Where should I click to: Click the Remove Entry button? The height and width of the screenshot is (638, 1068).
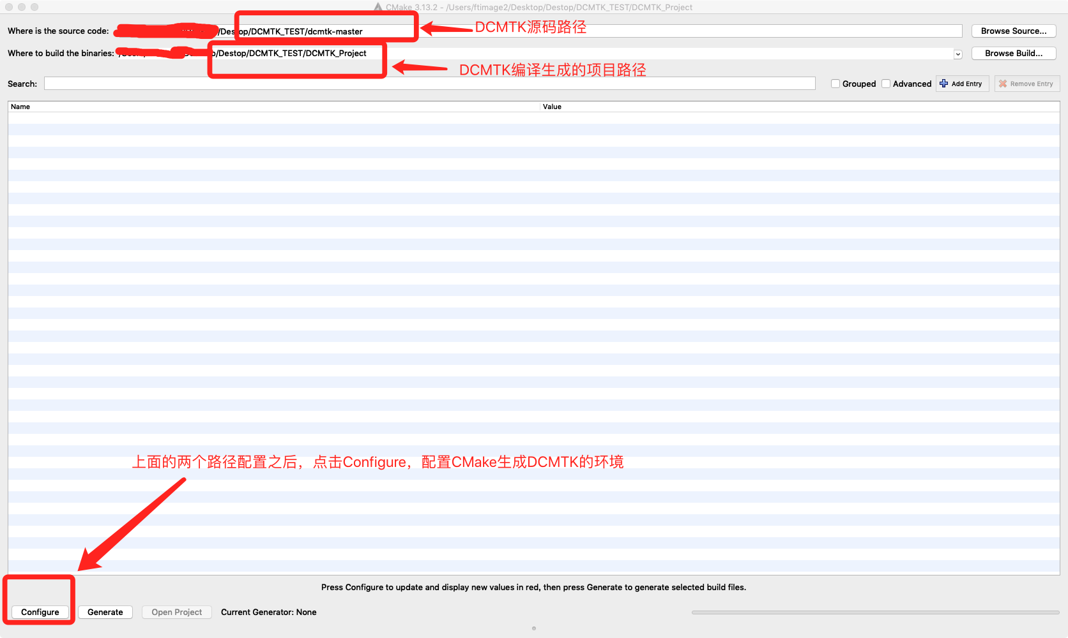pos(1027,84)
